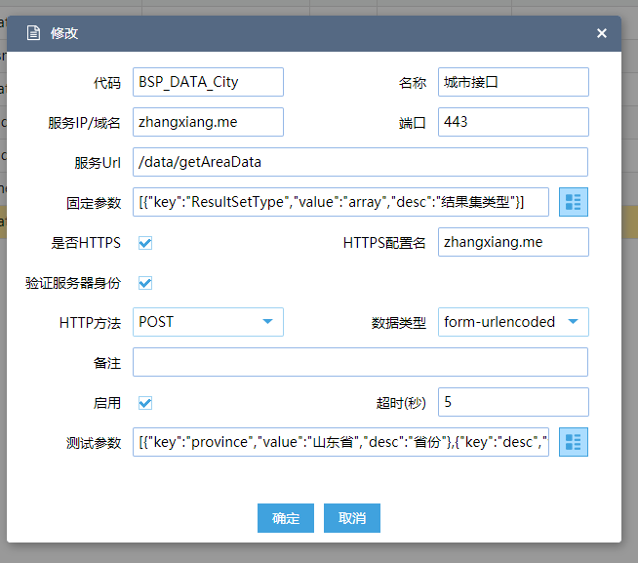Click the 验证服务器身份 label text
Screen dimensions: 638x563
[73, 283]
